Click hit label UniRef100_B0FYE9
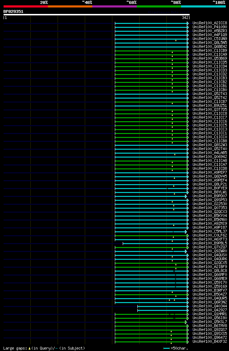This screenshot has height=351, width=229. click(x=210, y=188)
